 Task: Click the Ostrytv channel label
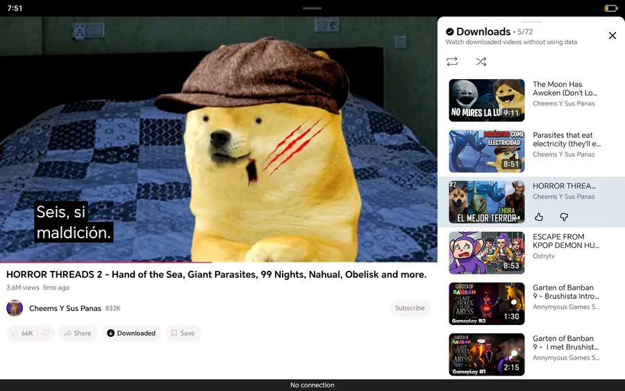click(x=544, y=256)
